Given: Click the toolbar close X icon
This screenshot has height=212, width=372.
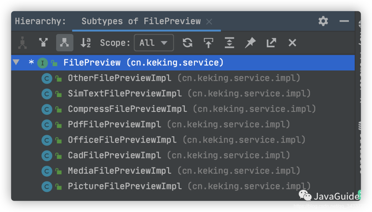Looking at the screenshot, I should point(292,42).
